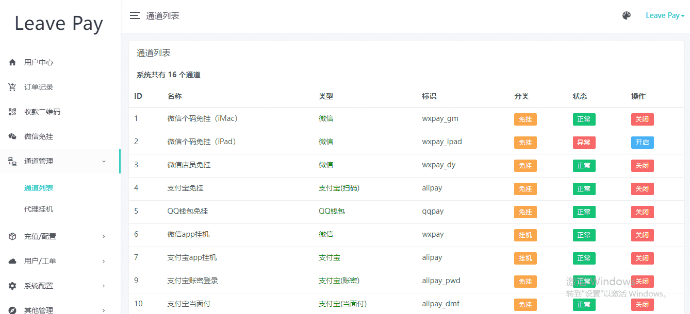
Task: Click the cloud icon for 用户/工单
Action: click(x=12, y=261)
